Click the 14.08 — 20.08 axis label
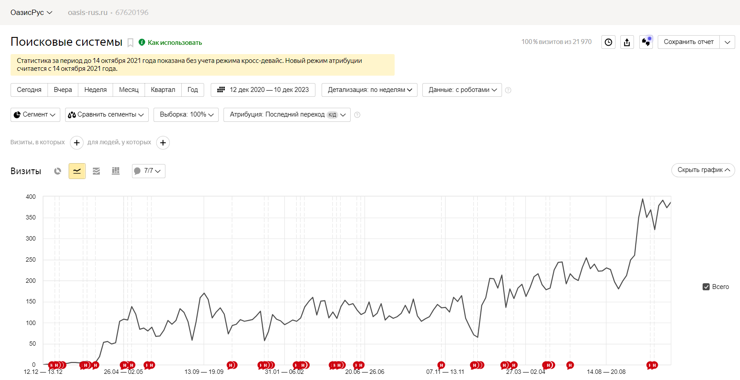 pos(606,372)
